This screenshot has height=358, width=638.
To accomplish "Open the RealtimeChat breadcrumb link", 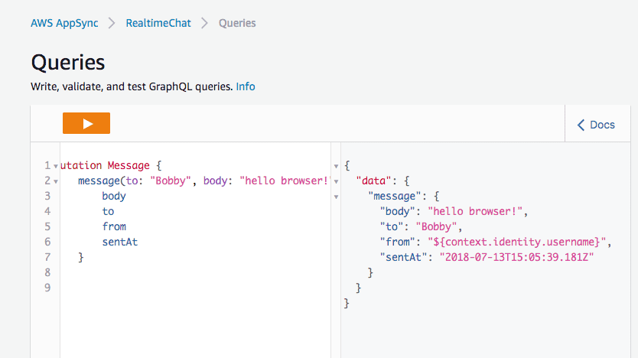I will [158, 23].
